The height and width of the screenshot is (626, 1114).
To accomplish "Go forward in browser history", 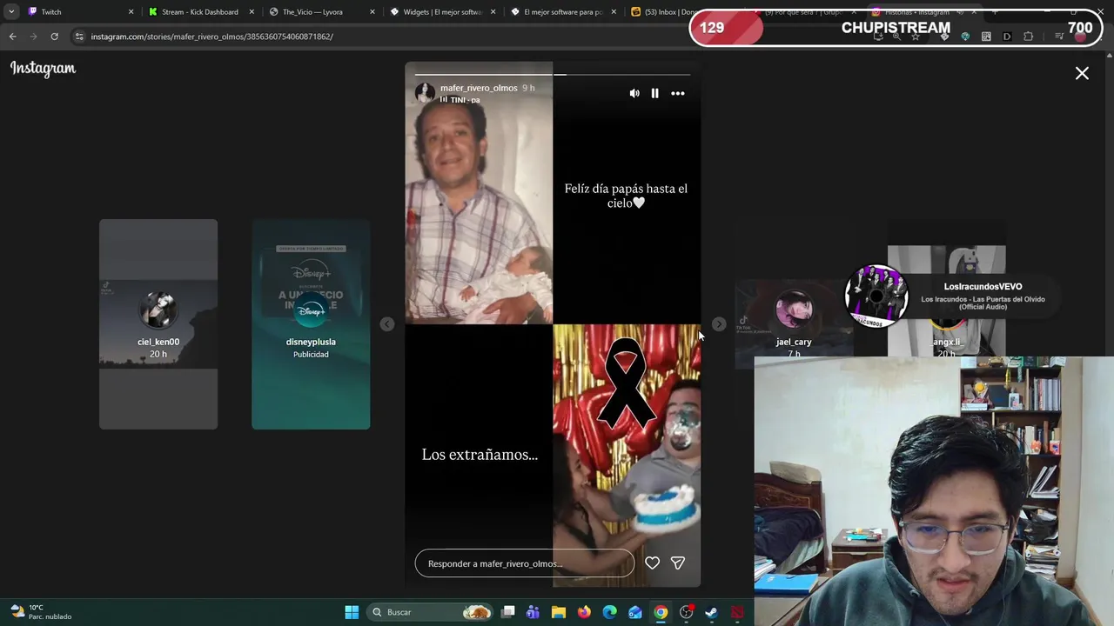I will tap(33, 37).
